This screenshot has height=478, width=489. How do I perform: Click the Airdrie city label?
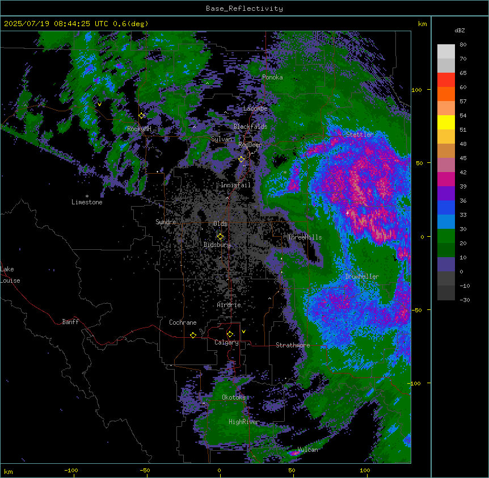click(229, 305)
